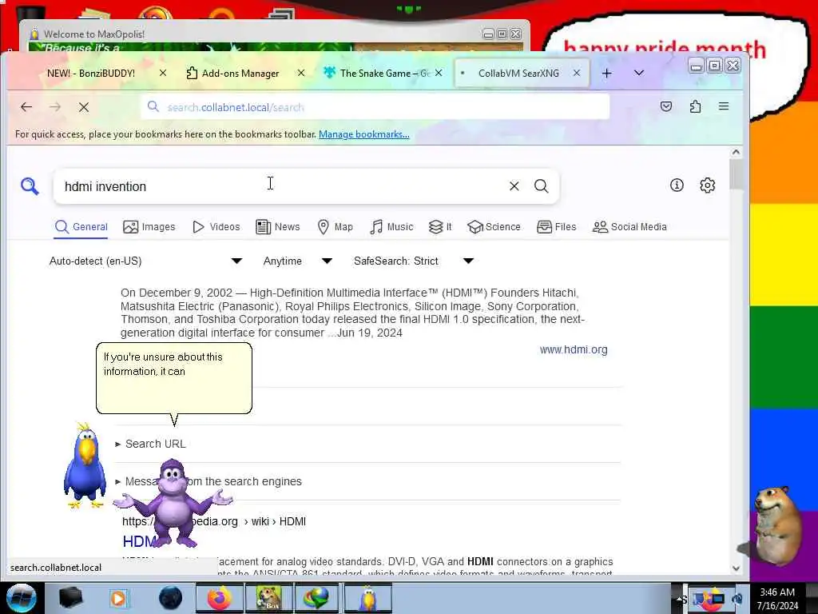This screenshot has width=818, height=614.
Task: Open the media player taskbar icon
Action: click(x=119, y=598)
